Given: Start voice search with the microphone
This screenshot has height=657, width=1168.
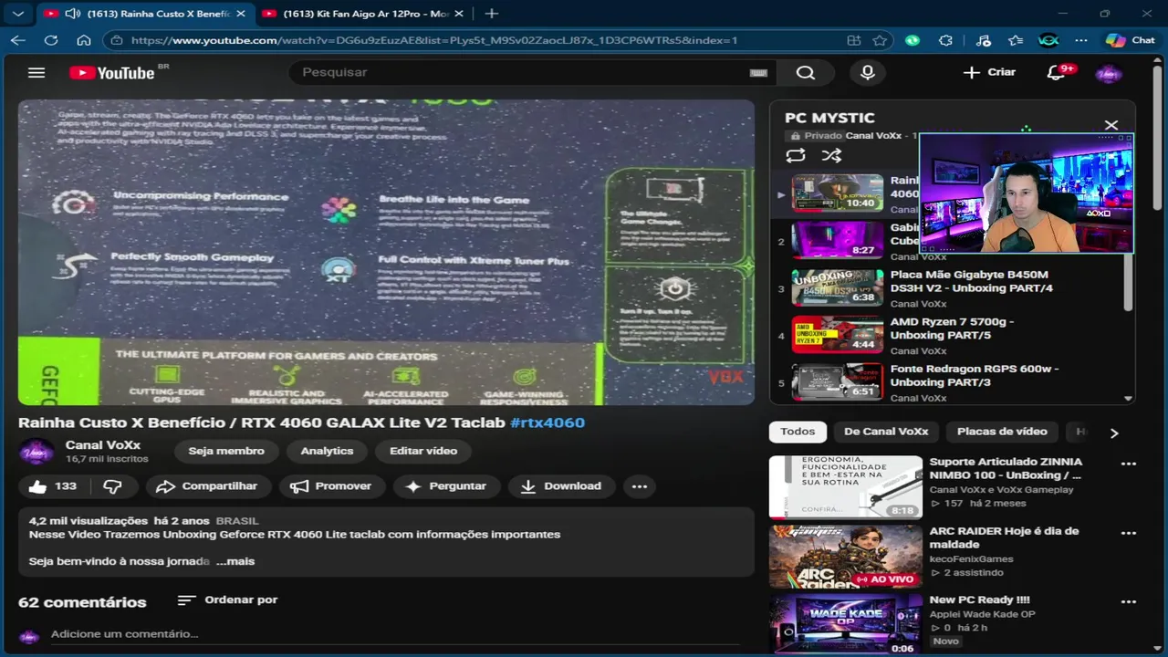Looking at the screenshot, I should pos(867,73).
